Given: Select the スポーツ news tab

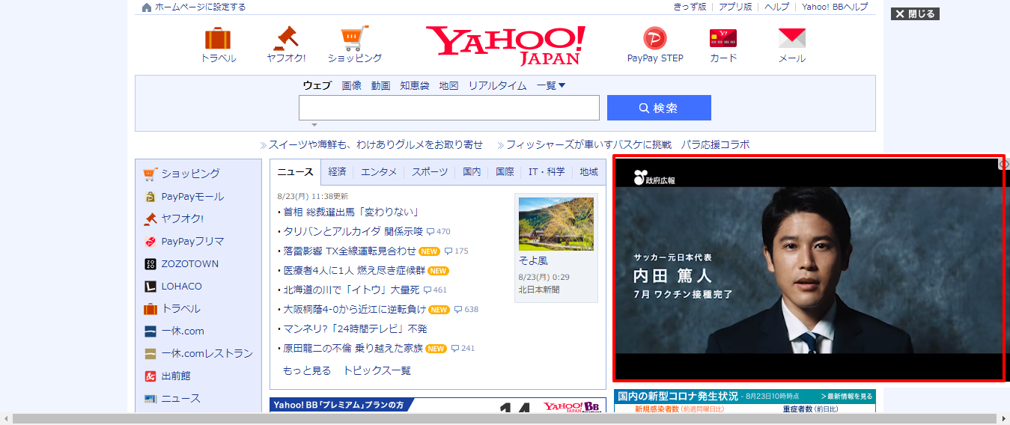Looking at the screenshot, I should (430, 172).
